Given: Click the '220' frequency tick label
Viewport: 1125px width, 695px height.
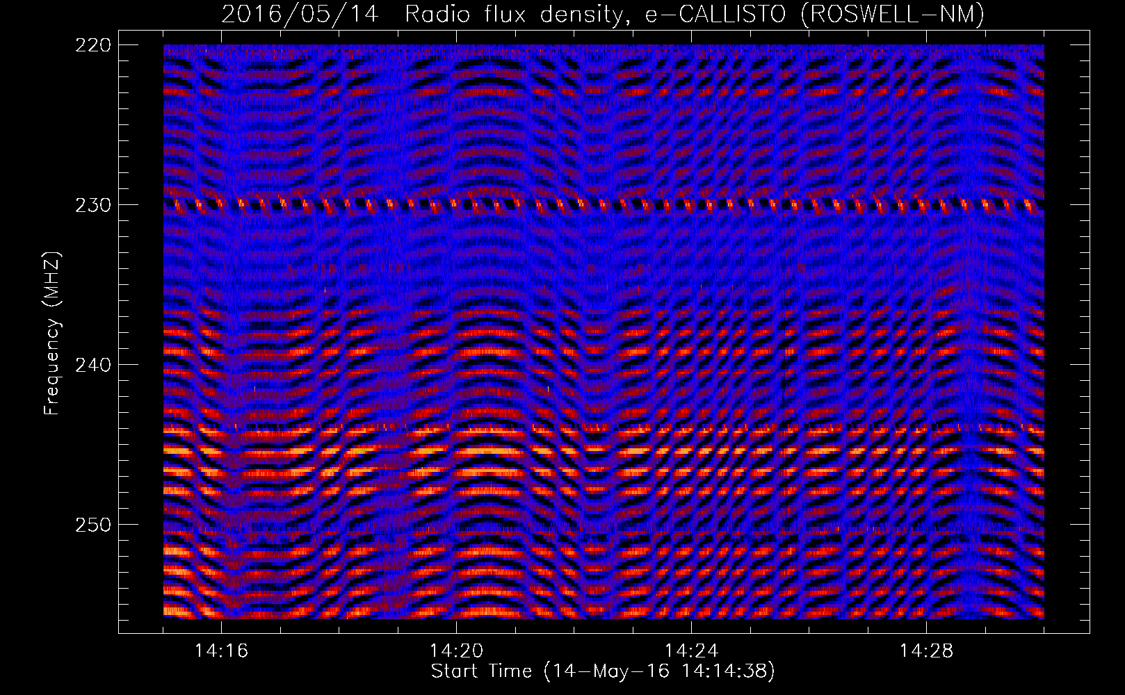Looking at the screenshot, I should click(x=92, y=45).
